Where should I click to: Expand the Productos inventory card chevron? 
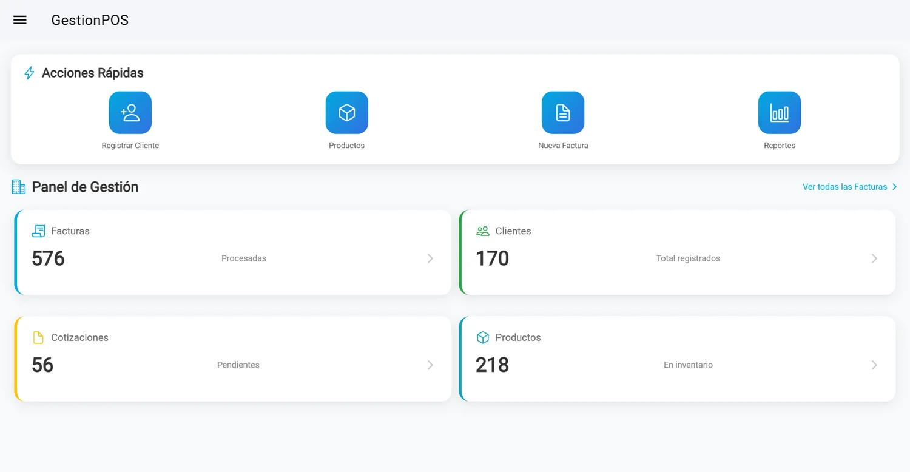point(874,365)
